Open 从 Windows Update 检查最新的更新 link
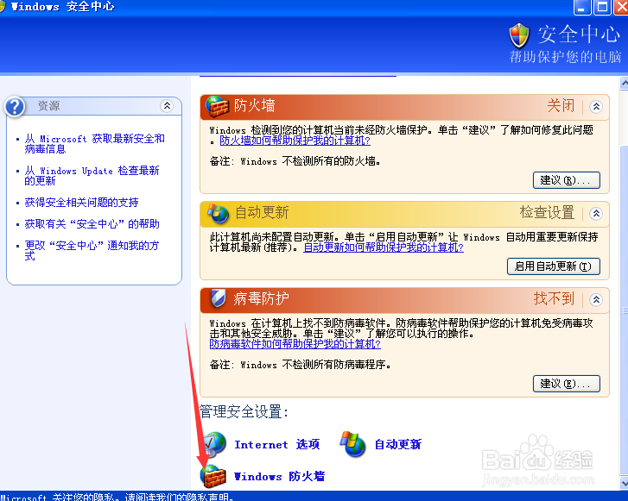628x501 pixels. pos(92,176)
